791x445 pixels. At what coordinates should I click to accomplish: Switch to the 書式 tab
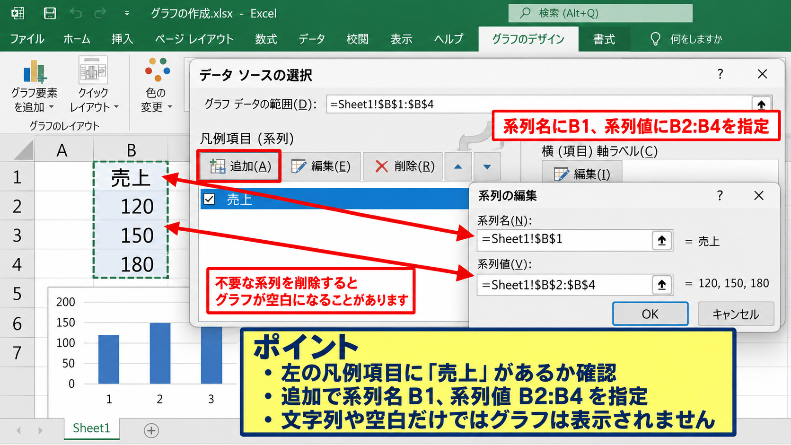(x=604, y=39)
